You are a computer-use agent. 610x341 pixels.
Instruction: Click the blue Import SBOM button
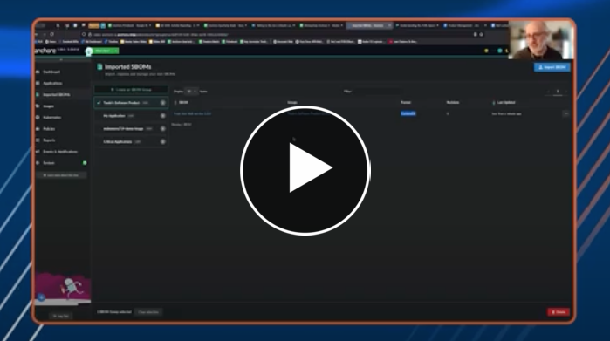[x=552, y=67]
